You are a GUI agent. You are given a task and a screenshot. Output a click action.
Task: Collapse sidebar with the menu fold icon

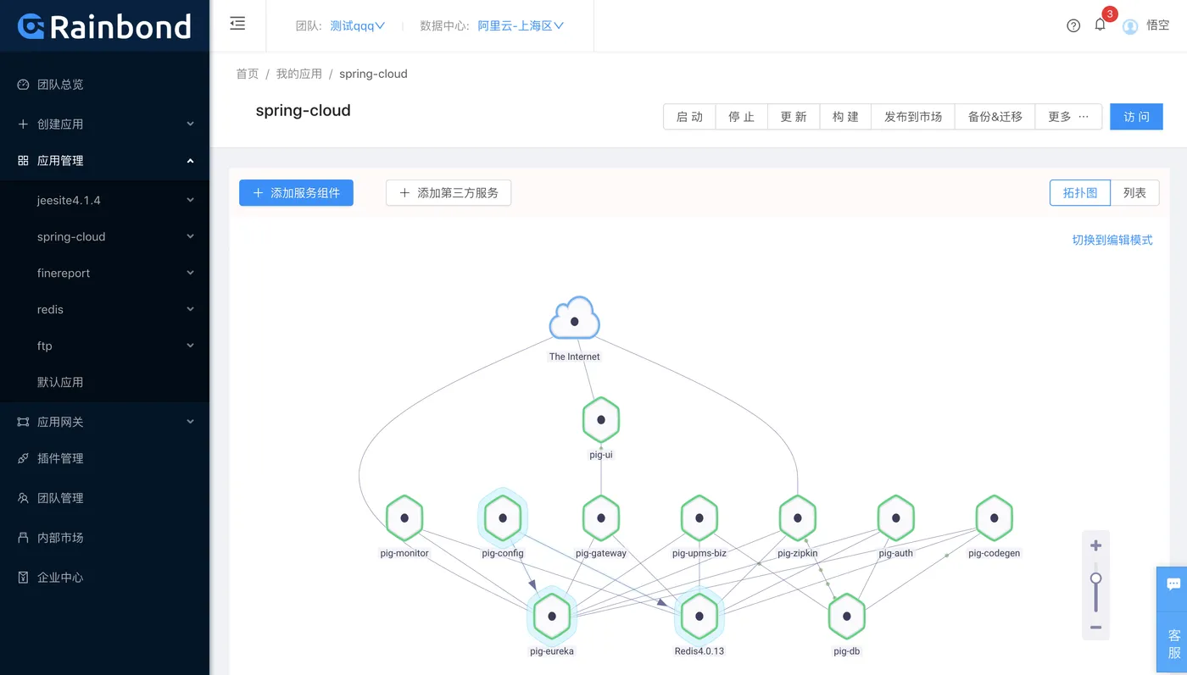pyautogui.click(x=237, y=24)
